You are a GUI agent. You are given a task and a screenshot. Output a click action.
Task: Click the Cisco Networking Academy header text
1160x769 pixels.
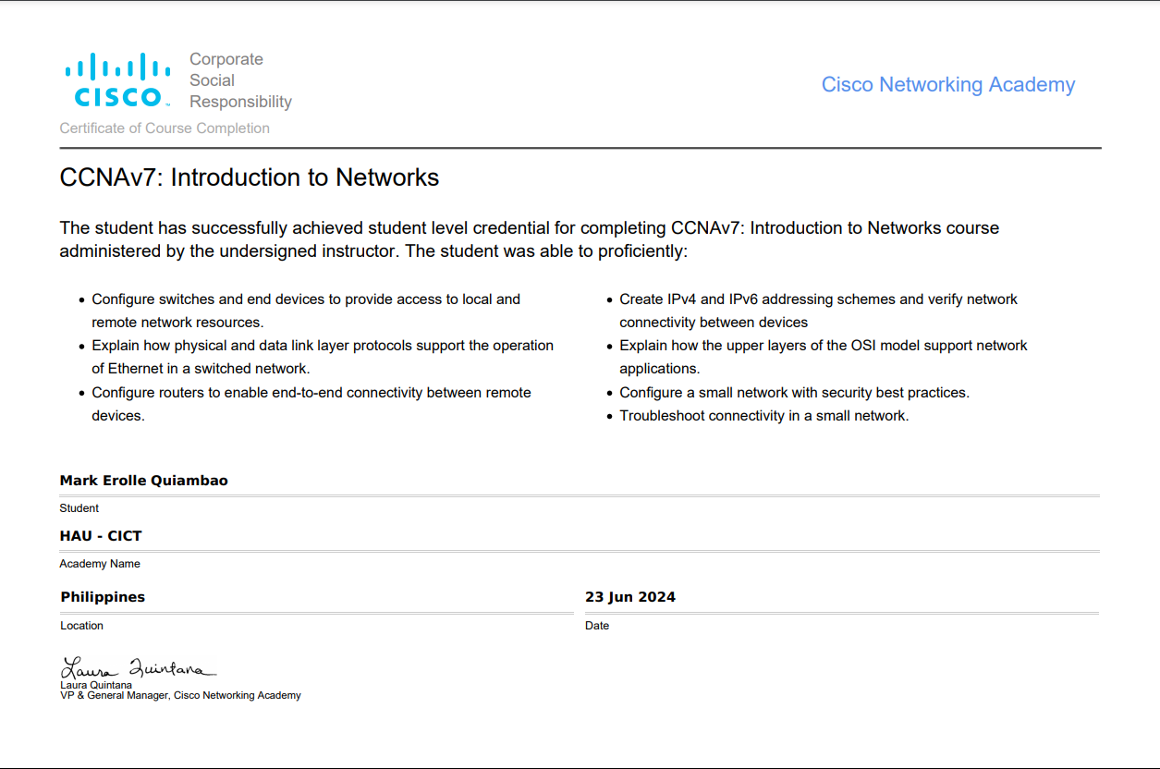[x=947, y=85]
